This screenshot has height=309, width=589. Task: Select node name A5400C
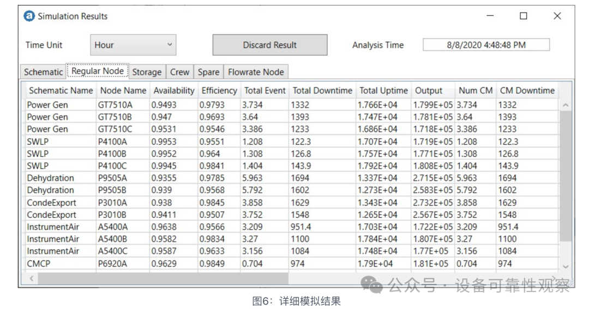[x=113, y=251]
